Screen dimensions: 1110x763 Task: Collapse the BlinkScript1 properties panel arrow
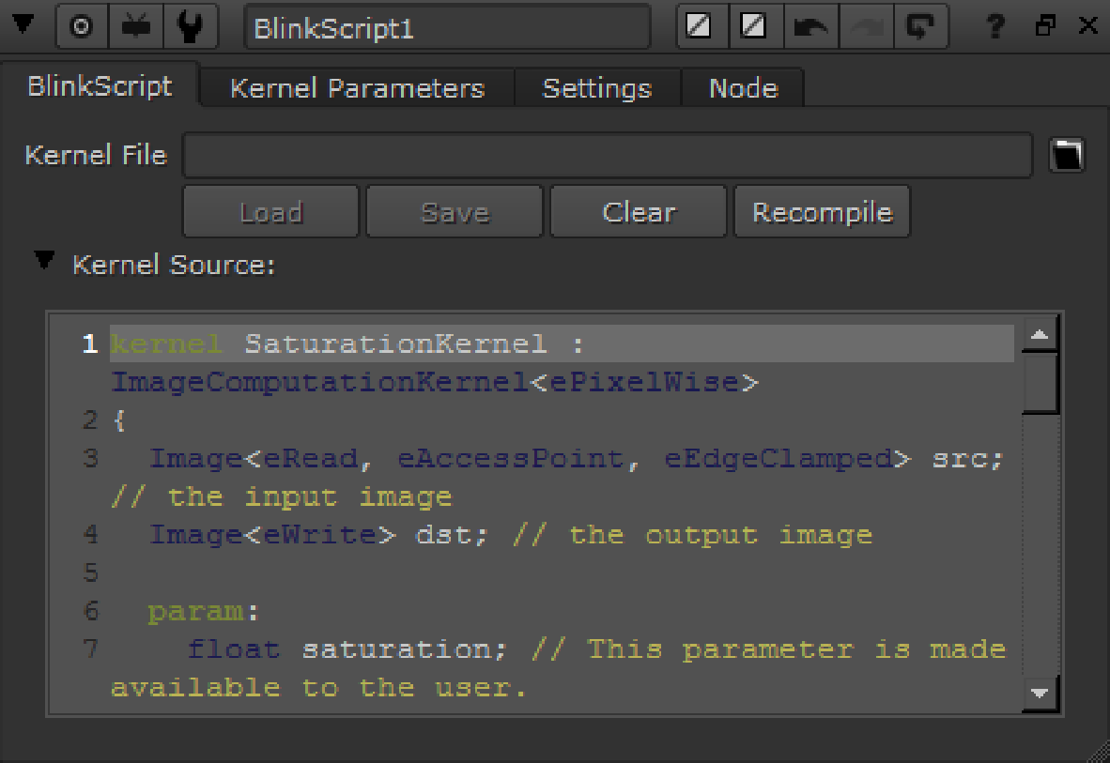[x=23, y=25]
